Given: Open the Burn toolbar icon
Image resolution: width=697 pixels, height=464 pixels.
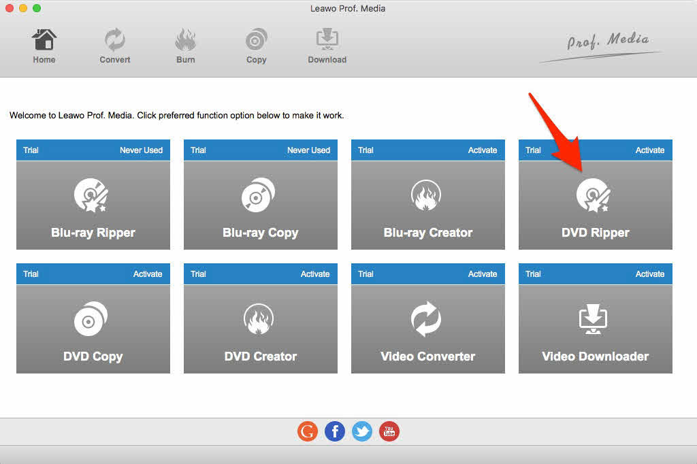Looking at the screenshot, I should [185, 40].
